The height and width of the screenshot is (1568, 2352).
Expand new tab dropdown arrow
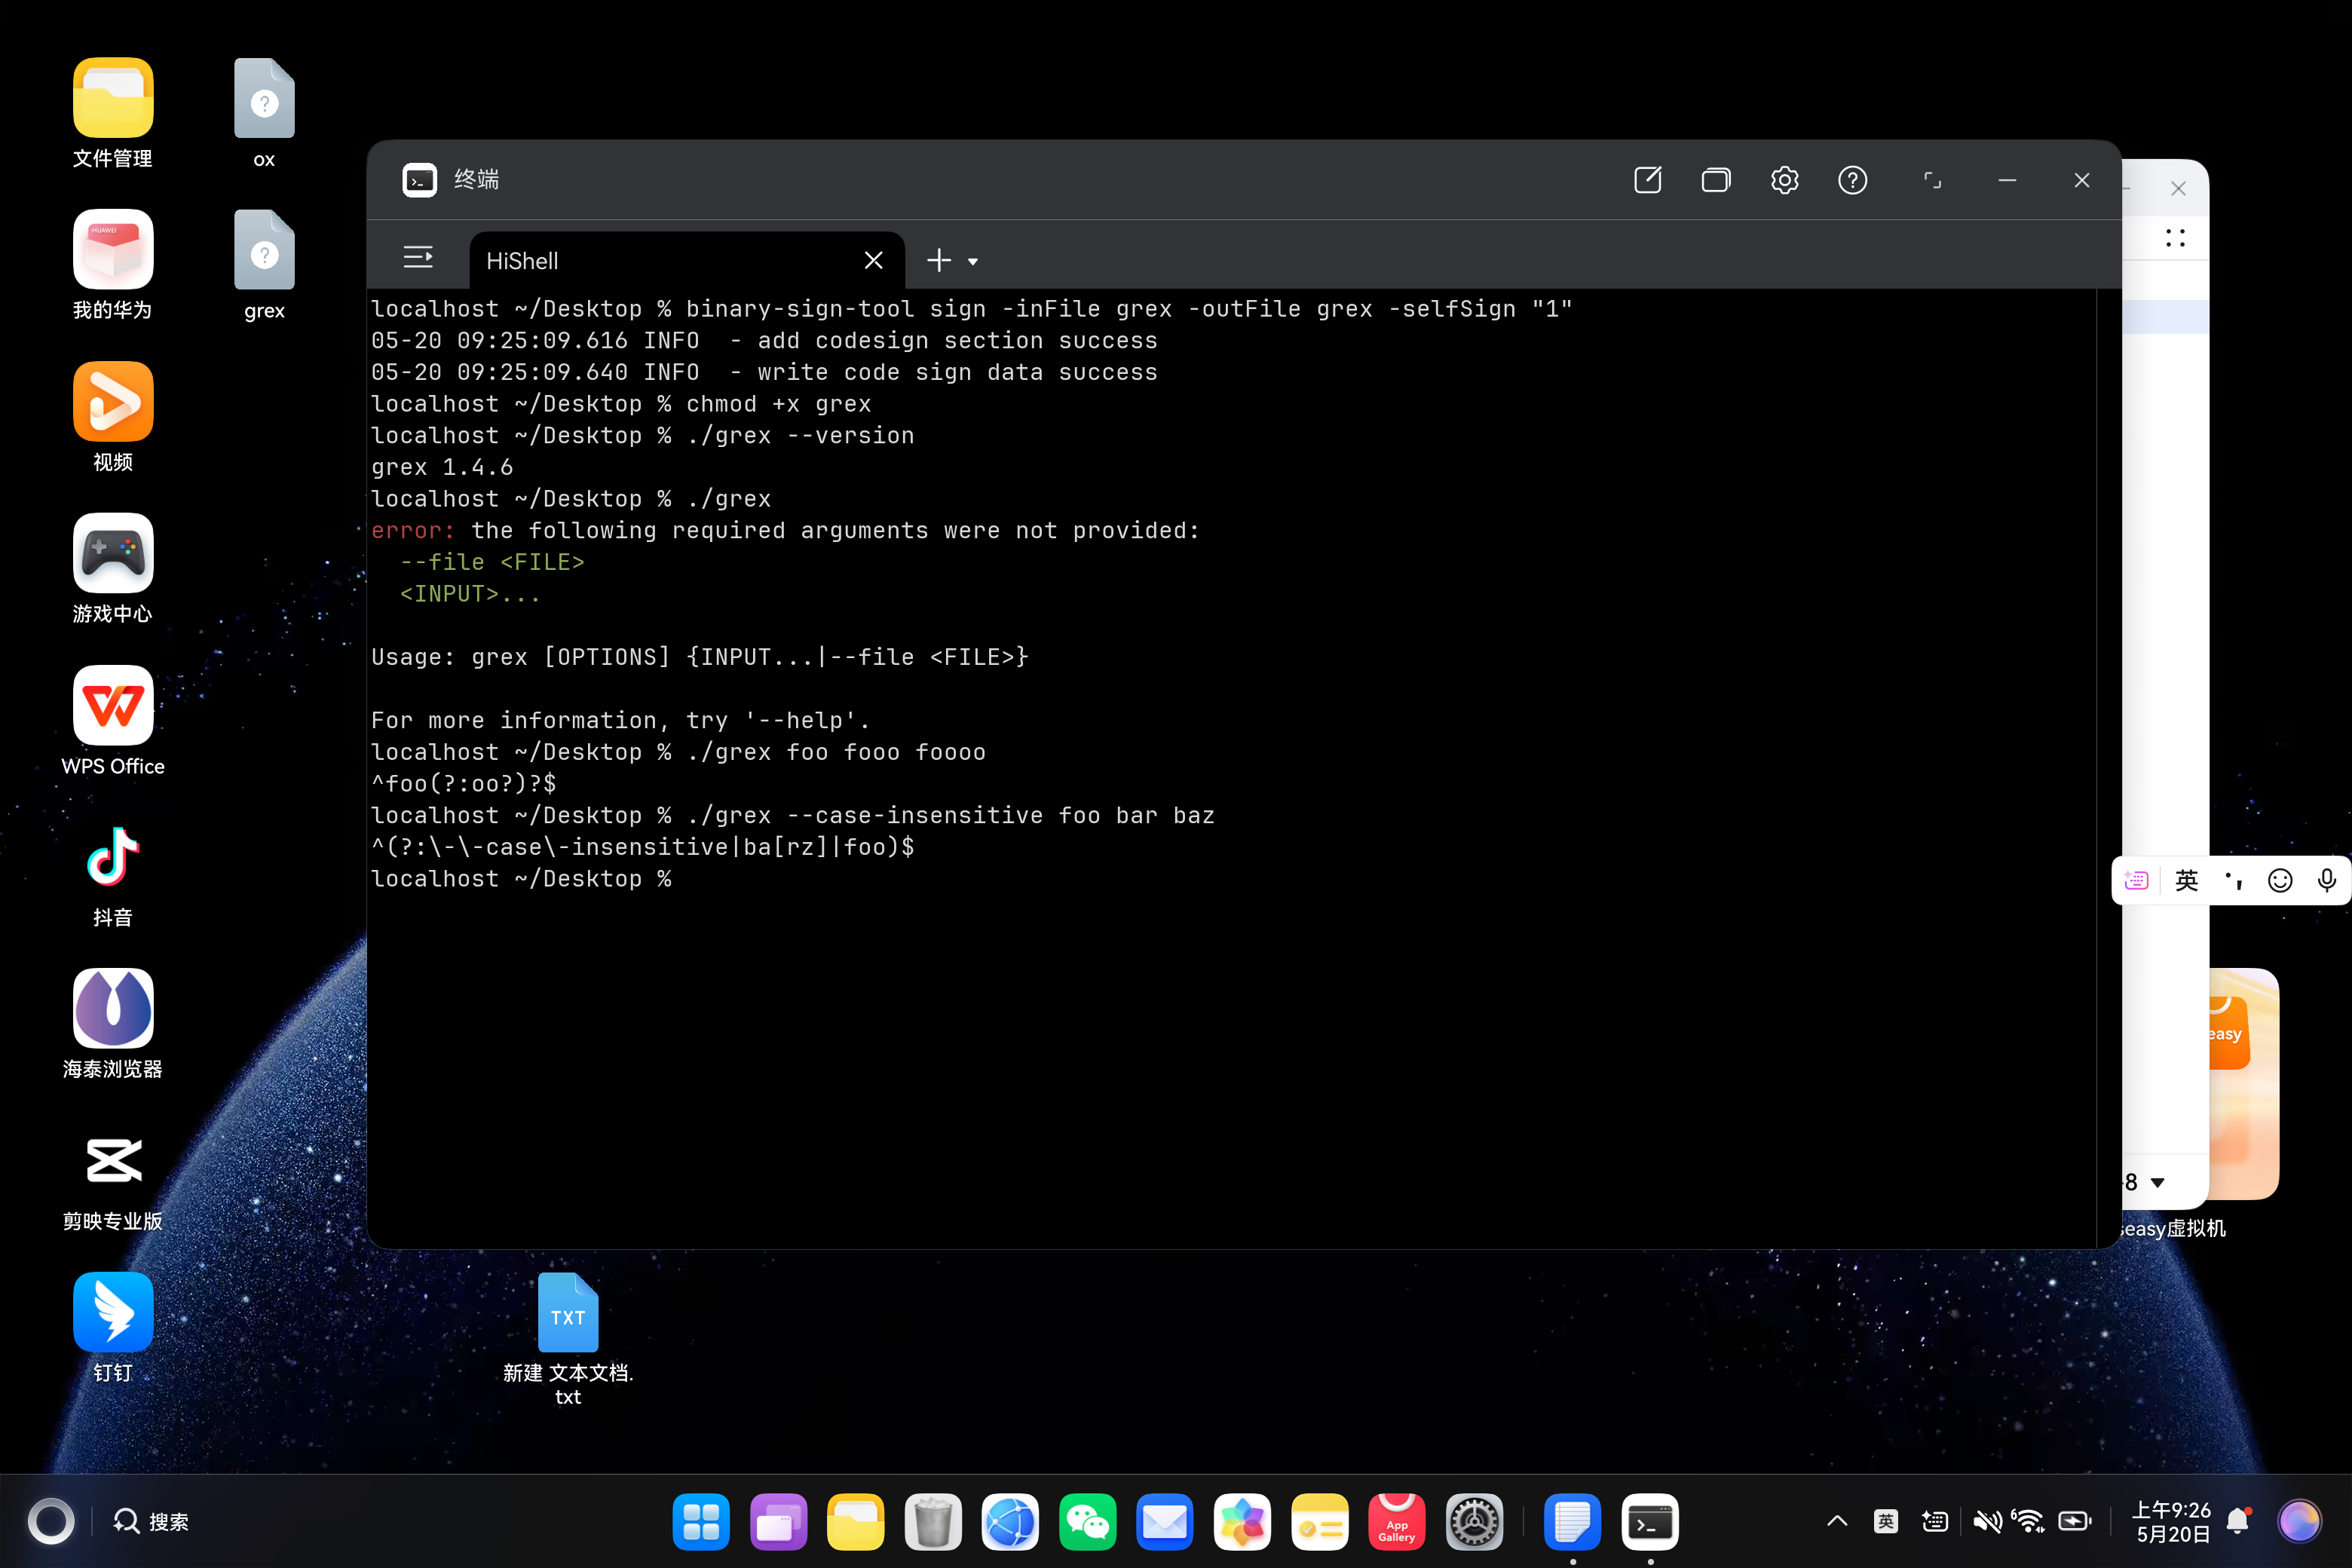tap(973, 262)
